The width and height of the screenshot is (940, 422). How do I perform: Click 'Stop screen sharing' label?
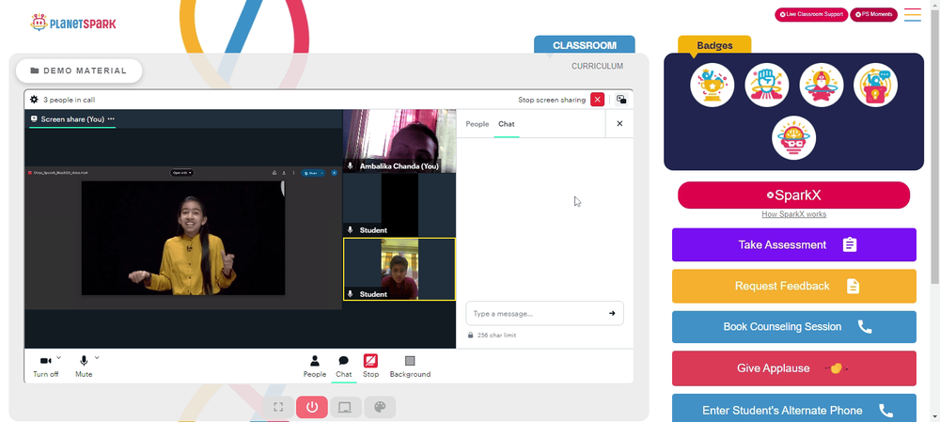[x=552, y=101]
